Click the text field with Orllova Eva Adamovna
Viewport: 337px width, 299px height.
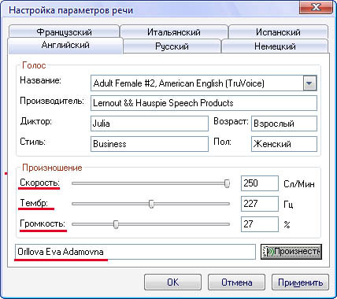pos(135,252)
